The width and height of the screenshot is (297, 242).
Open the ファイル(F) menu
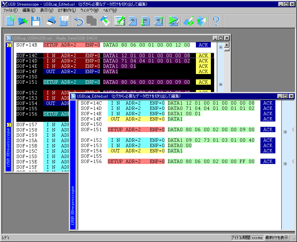click(11, 10)
